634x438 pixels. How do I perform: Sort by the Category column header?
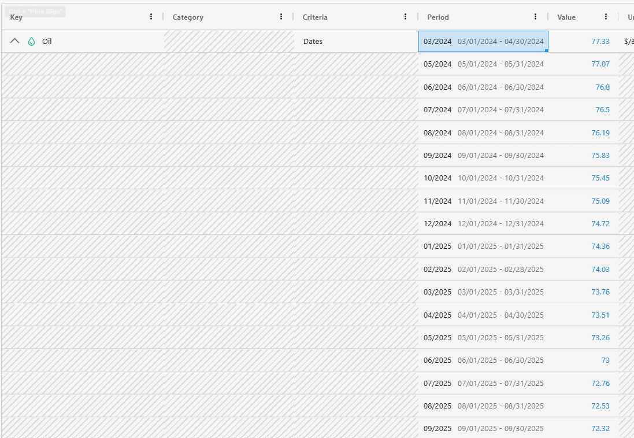click(x=188, y=17)
